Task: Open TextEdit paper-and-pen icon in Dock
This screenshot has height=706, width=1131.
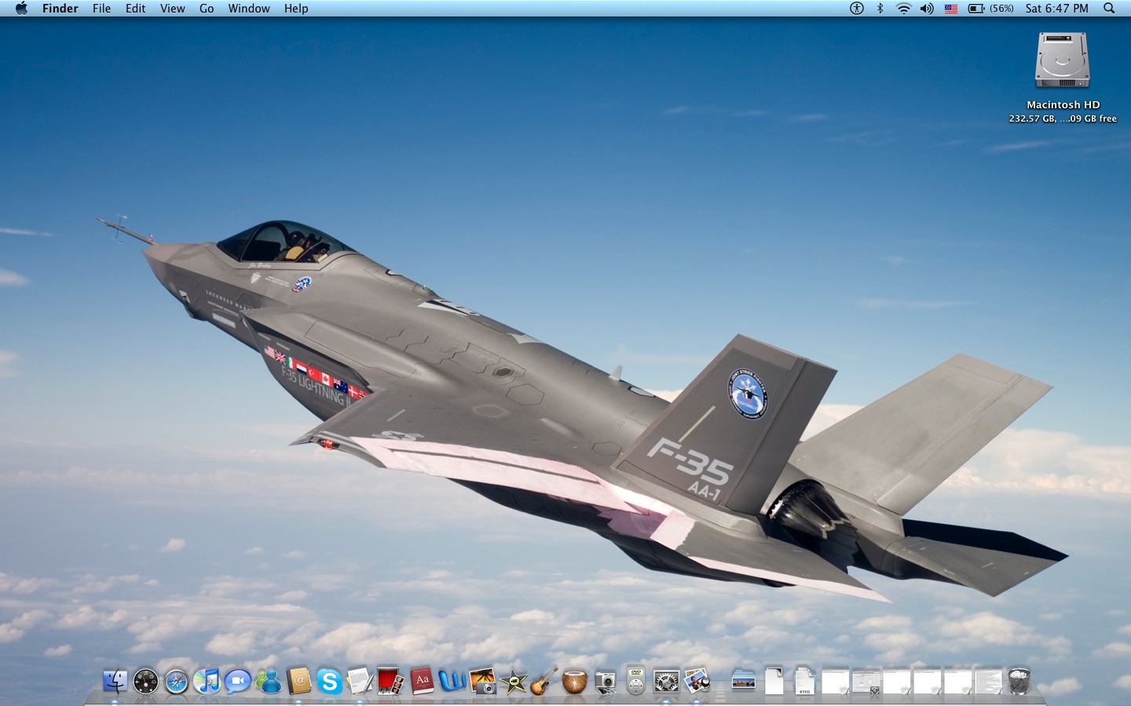Action: 361,681
